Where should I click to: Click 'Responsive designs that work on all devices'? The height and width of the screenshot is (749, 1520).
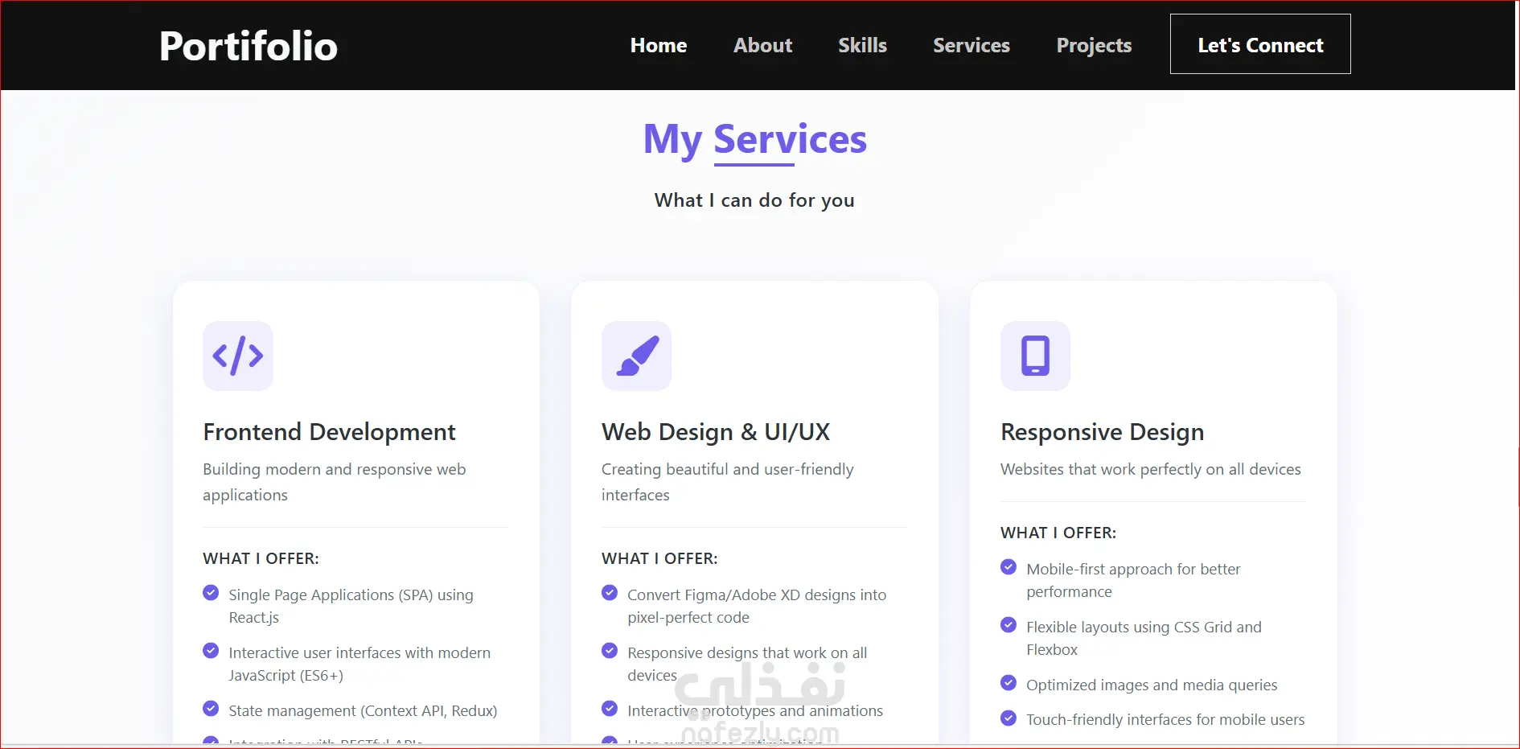point(747,664)
